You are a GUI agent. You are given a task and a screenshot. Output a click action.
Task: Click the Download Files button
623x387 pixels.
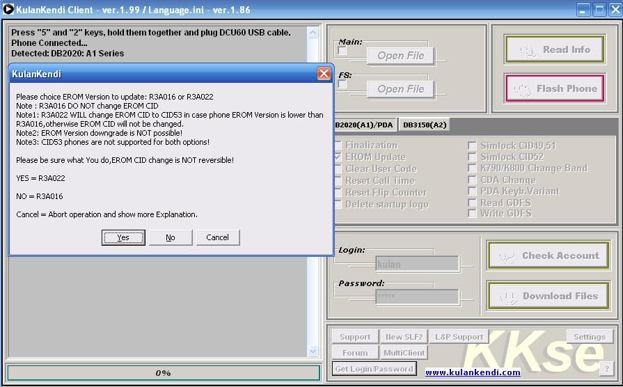click(x=549, y=296)
